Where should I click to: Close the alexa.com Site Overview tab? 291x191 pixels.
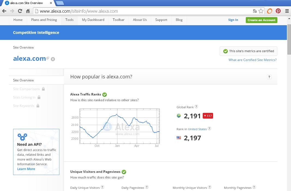click(51, 3)
